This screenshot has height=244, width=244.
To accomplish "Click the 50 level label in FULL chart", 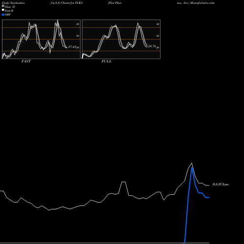I will [158, 36].
